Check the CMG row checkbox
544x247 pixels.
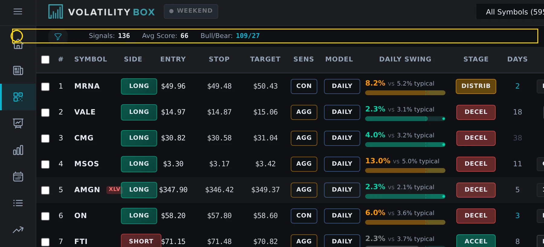click(45, 139)
